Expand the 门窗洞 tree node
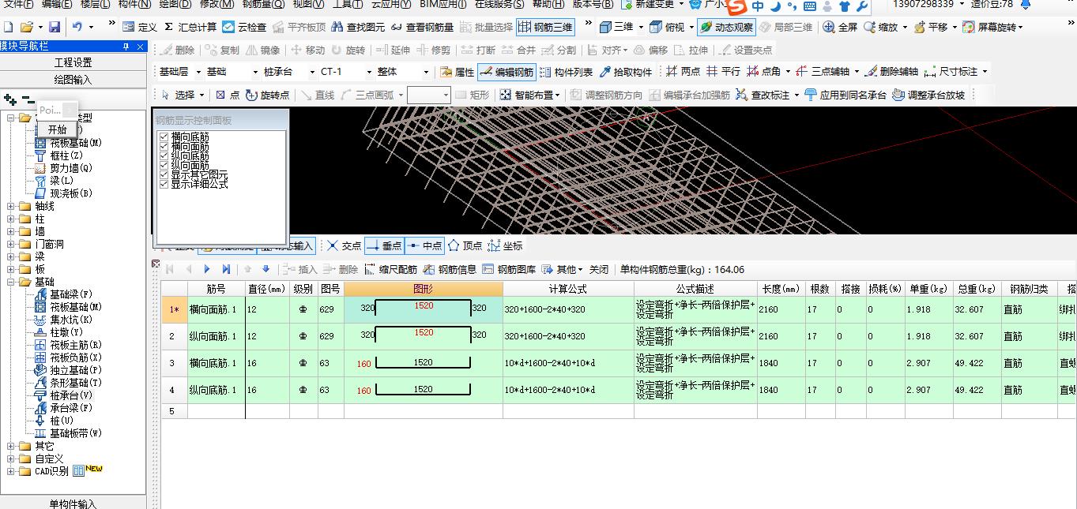 click(10, 245)
